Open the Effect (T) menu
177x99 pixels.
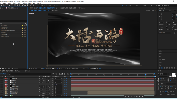click(x=19, y=3)
